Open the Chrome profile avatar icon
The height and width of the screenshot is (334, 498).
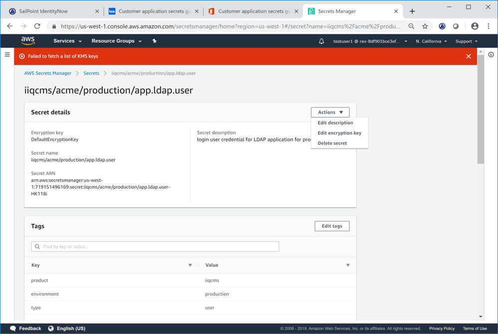pyautogui.click(x=475, y=26)
